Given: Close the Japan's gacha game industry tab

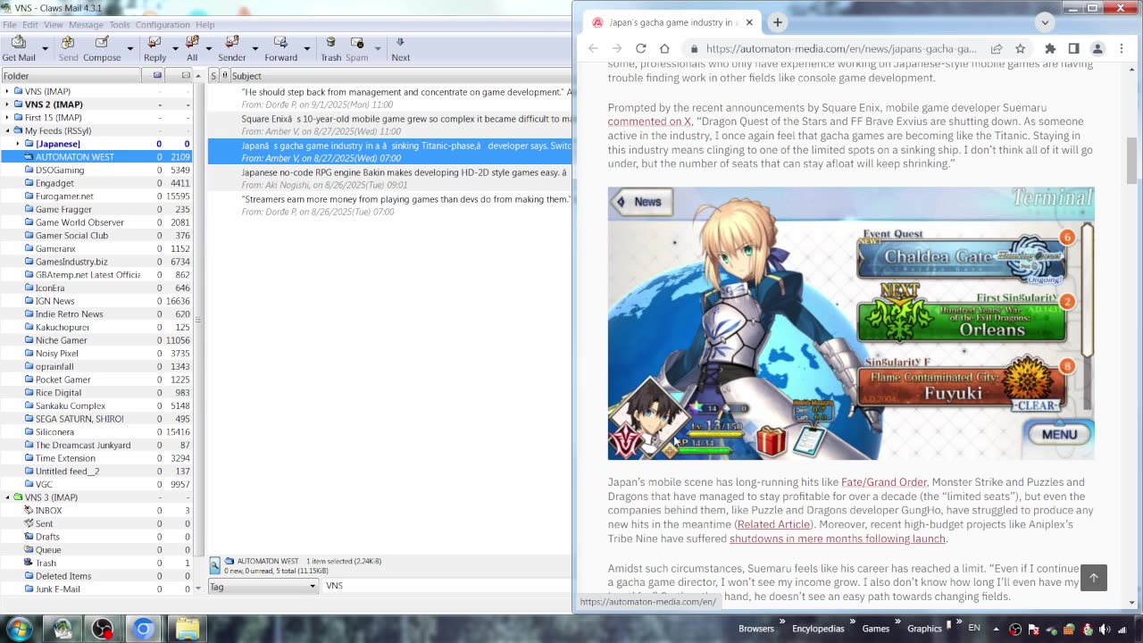Looking at the screenshot, I should (x=749, y=22).
